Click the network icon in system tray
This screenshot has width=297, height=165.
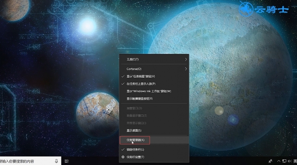pos(284,161)
